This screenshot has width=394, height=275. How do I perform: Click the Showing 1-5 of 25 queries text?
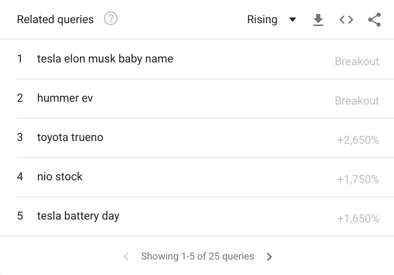(x=197, y=256)
